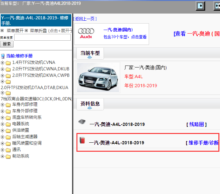Expand the 制动系统 node
Image resolution: width=220 pixels, height=194 pixels.
[x=2, y=156]
